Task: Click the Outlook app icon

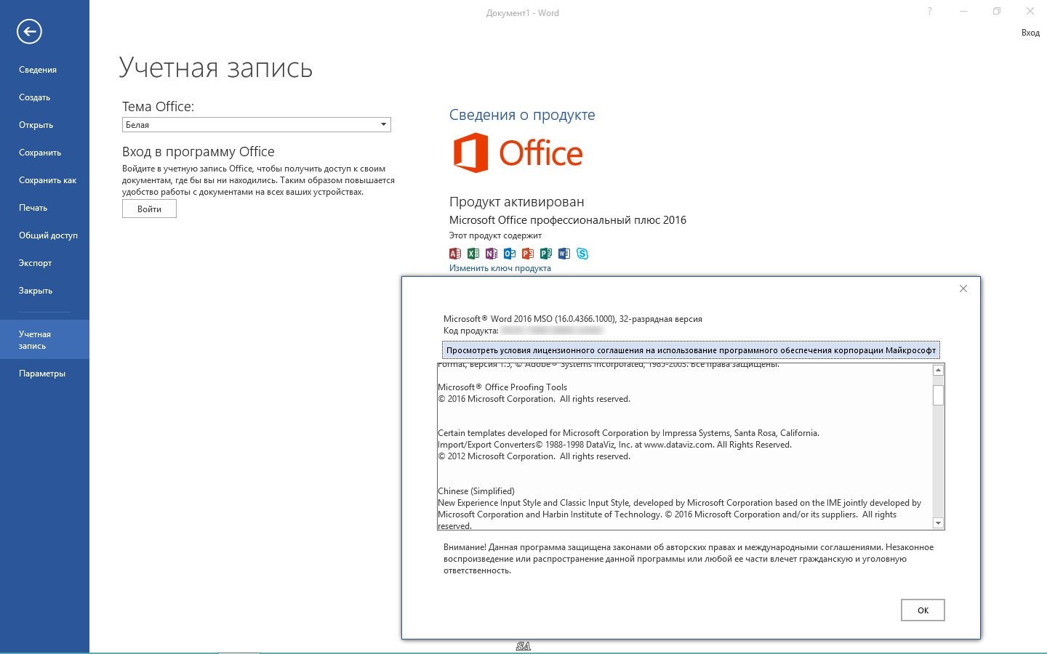Action: pos(510,254)
